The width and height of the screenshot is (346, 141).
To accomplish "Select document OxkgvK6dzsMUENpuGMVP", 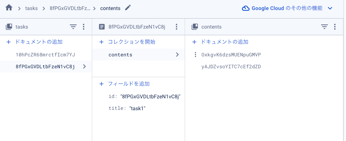I will [231, 55].
